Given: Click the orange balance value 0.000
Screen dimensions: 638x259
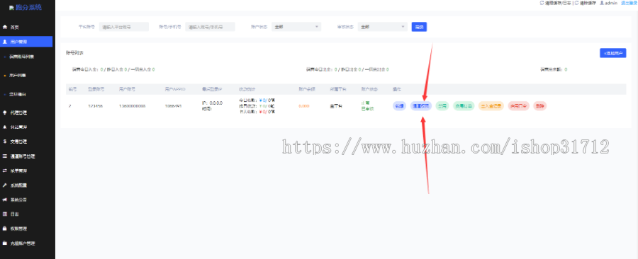Looking at the screenshot, I should [304, 106].
